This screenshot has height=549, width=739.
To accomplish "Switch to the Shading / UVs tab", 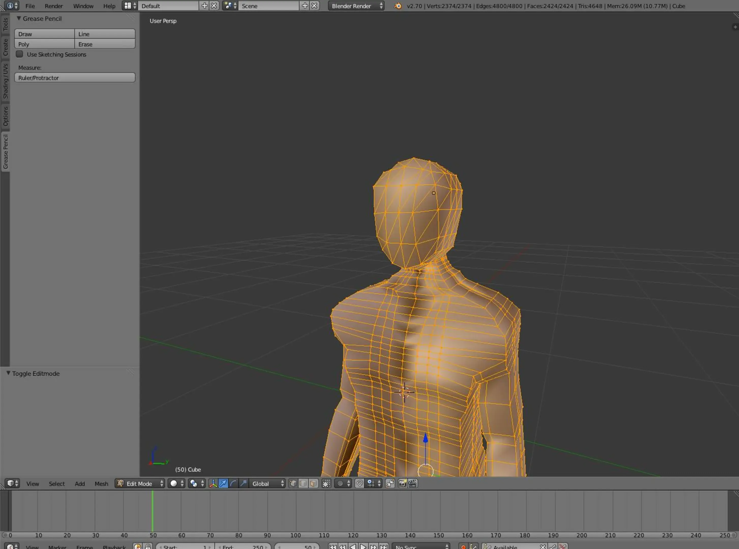I will pyautogui.click(x=5, y=81).
